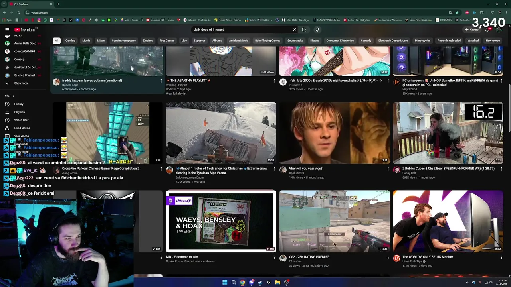
Task: Open the YouTube hamburger guide menu
Action: [7, 29]
